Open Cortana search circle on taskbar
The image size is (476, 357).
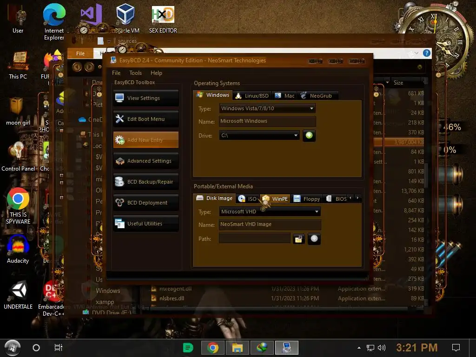point(36,348)
